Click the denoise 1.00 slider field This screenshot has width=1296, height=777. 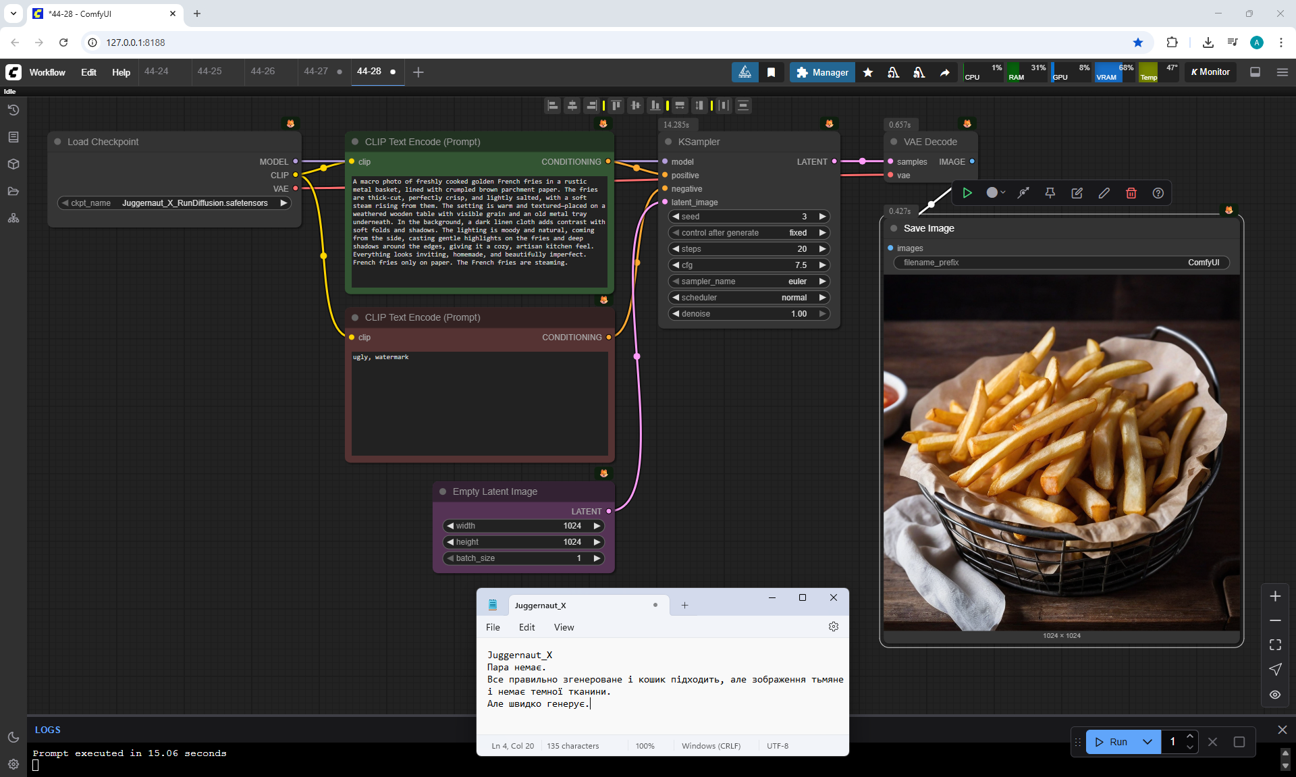tap(749, 314)
